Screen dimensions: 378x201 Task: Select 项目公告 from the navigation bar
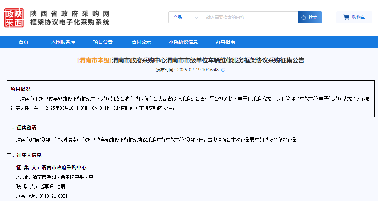click(x=103, y=42)
